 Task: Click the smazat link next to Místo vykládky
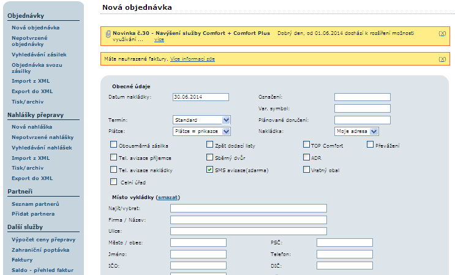[x=168, y=197]
